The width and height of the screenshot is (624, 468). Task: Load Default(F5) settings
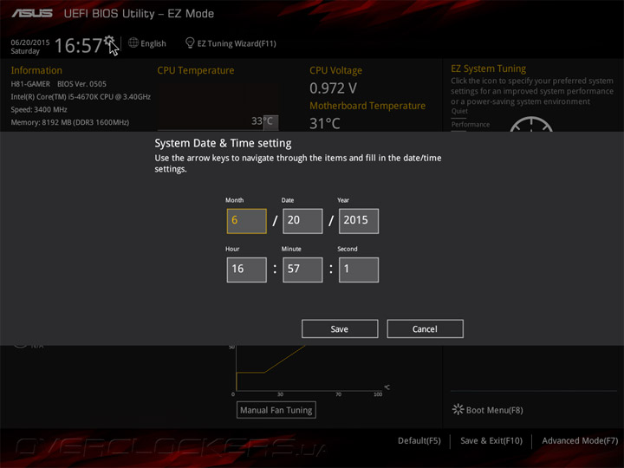coord(419,440)
